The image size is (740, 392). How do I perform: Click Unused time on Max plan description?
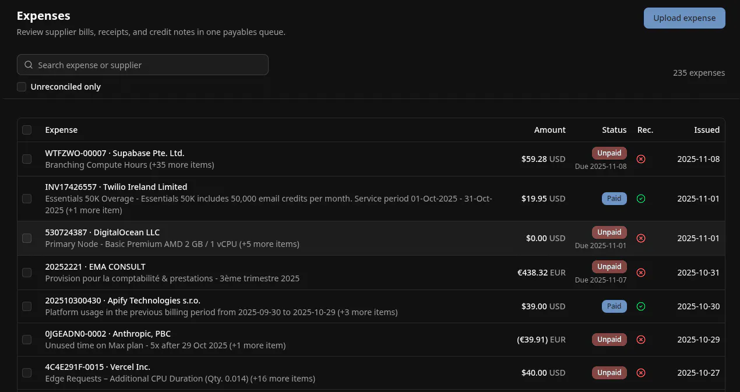click(x=165, y=345)
